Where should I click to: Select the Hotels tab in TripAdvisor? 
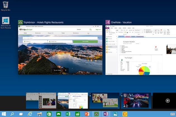25,33
